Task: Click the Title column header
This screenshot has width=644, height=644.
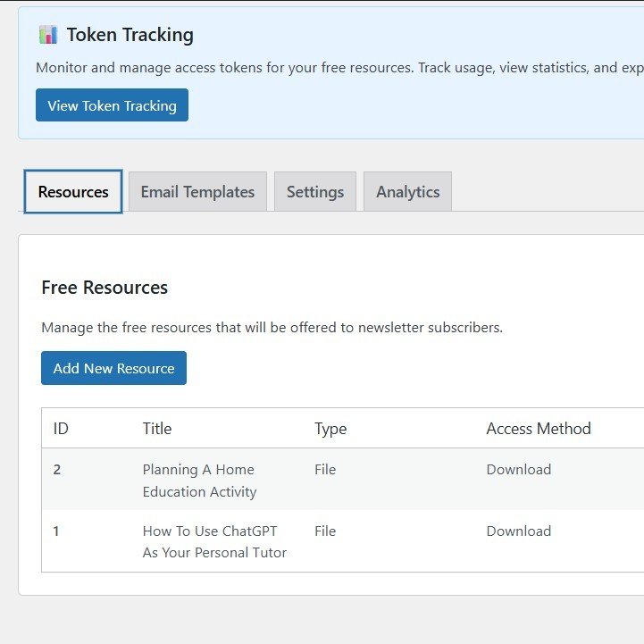Action: [157, 429]
